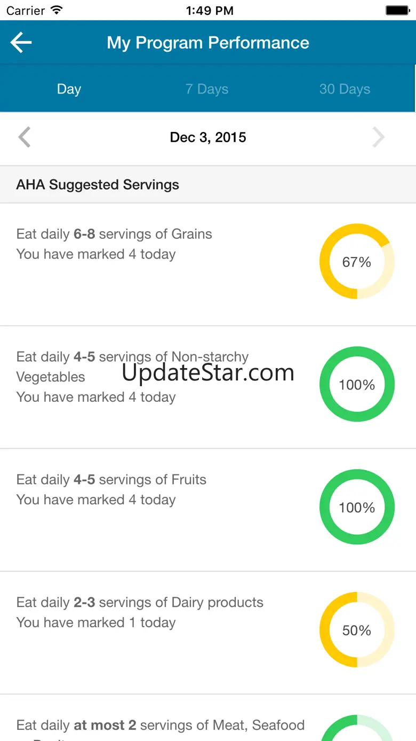The width and height of the screenshot is (416, 741).
Task: Open the Meat, Seafood servings text
Action: coord(160,726)
